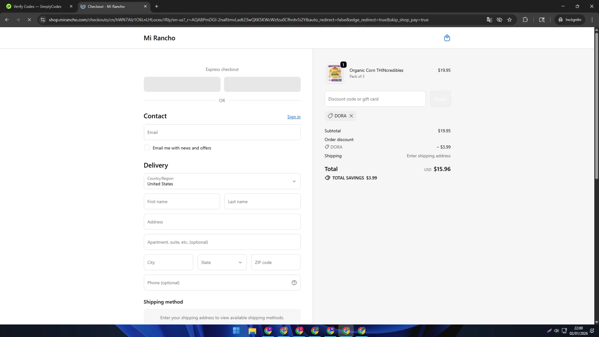Expand the Country/Region dropdown
Image resolution: width=599 pixels, height=337 pixels.
click(x=222, y=181)
